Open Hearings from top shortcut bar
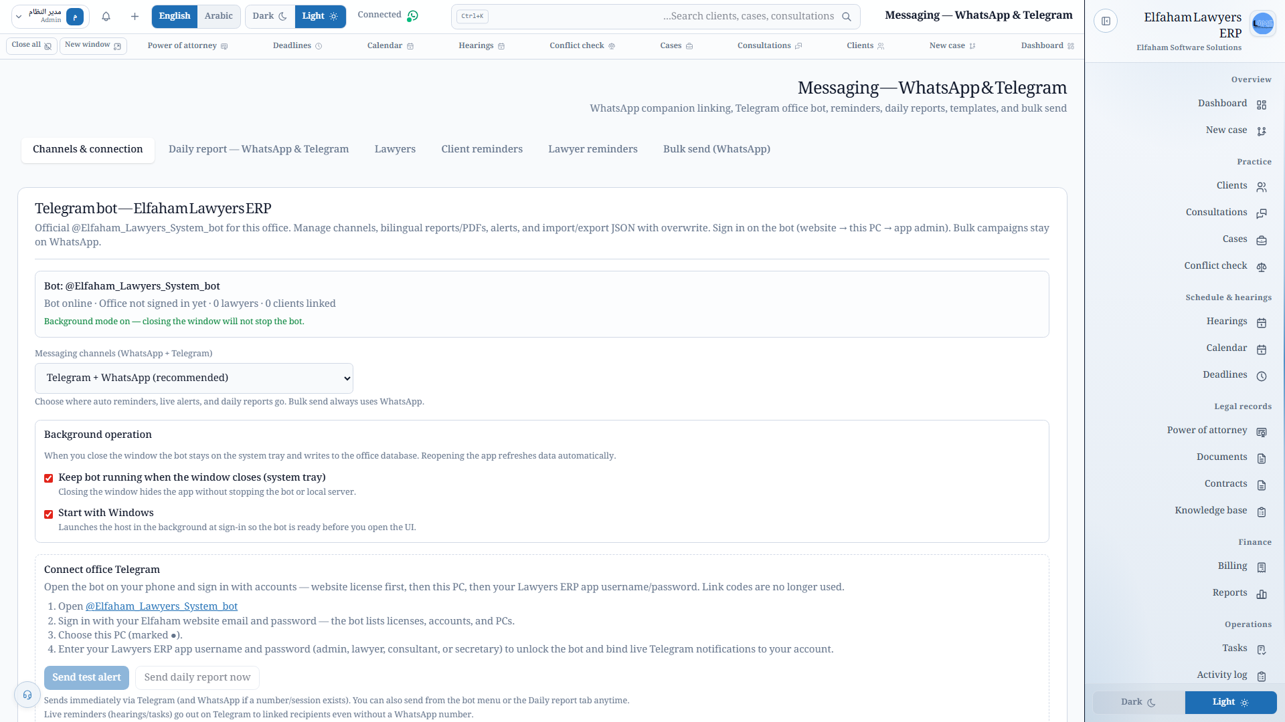The width and height of the screenshot is (1285, 722). pos(481,46)
